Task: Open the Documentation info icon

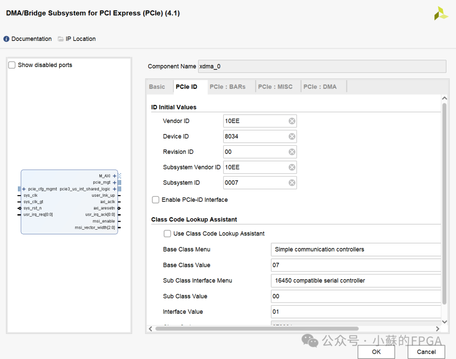Action: tap(6, 39)
